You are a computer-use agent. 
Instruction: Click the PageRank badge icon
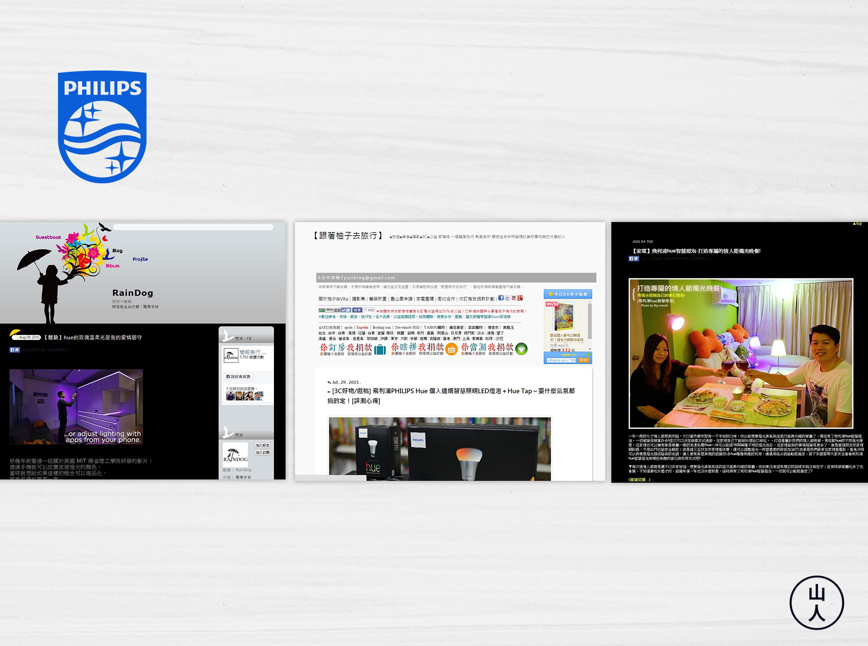coord(329,310)
